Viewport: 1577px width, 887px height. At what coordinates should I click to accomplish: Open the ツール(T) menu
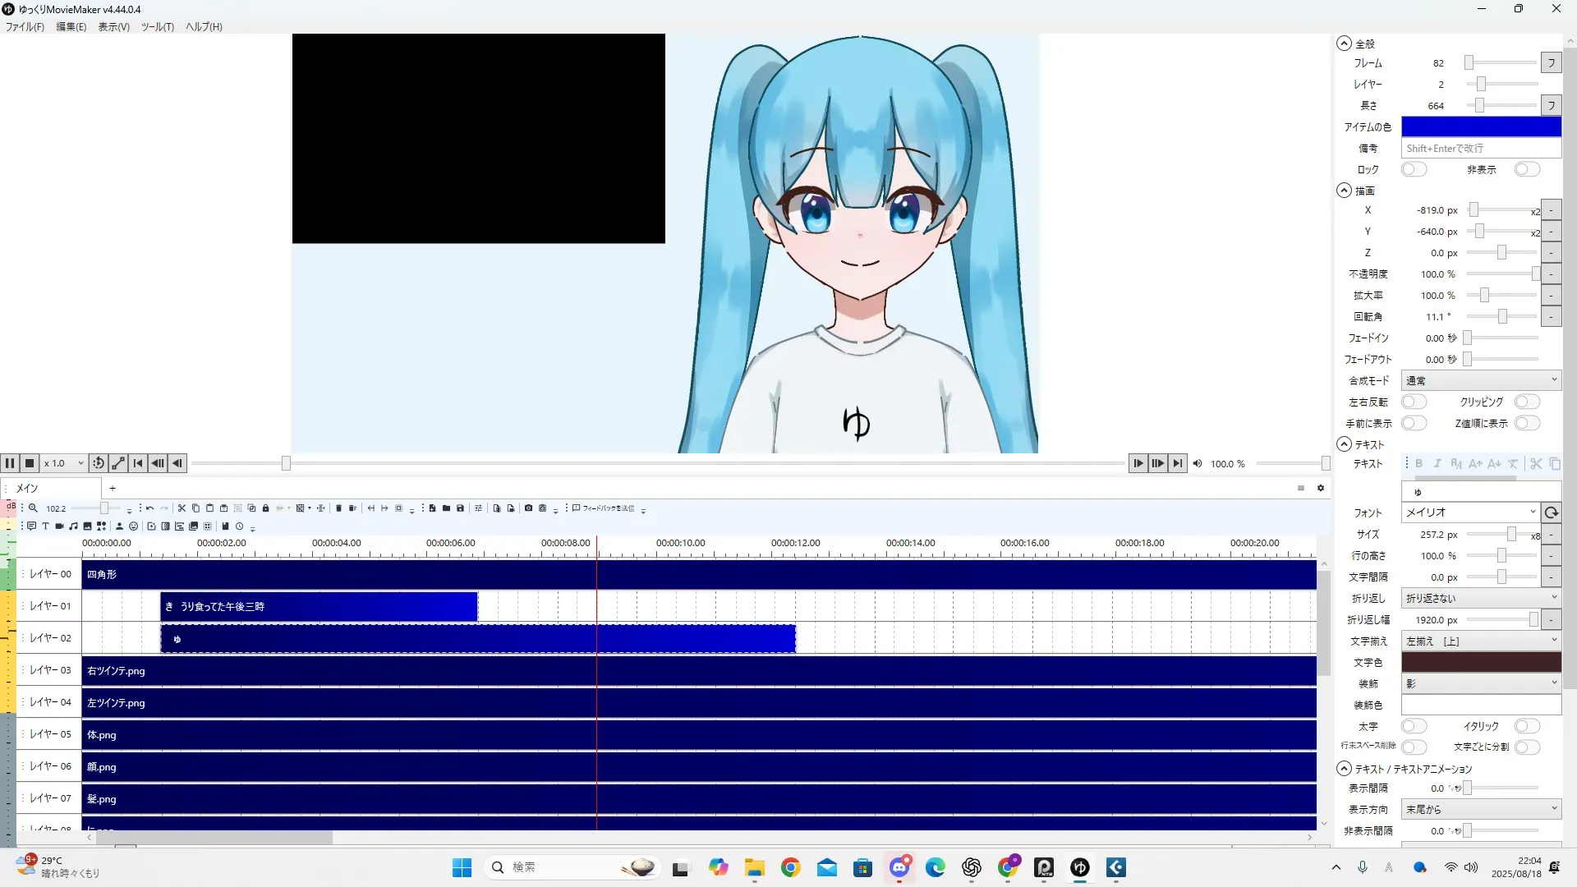tap(157, 27)
